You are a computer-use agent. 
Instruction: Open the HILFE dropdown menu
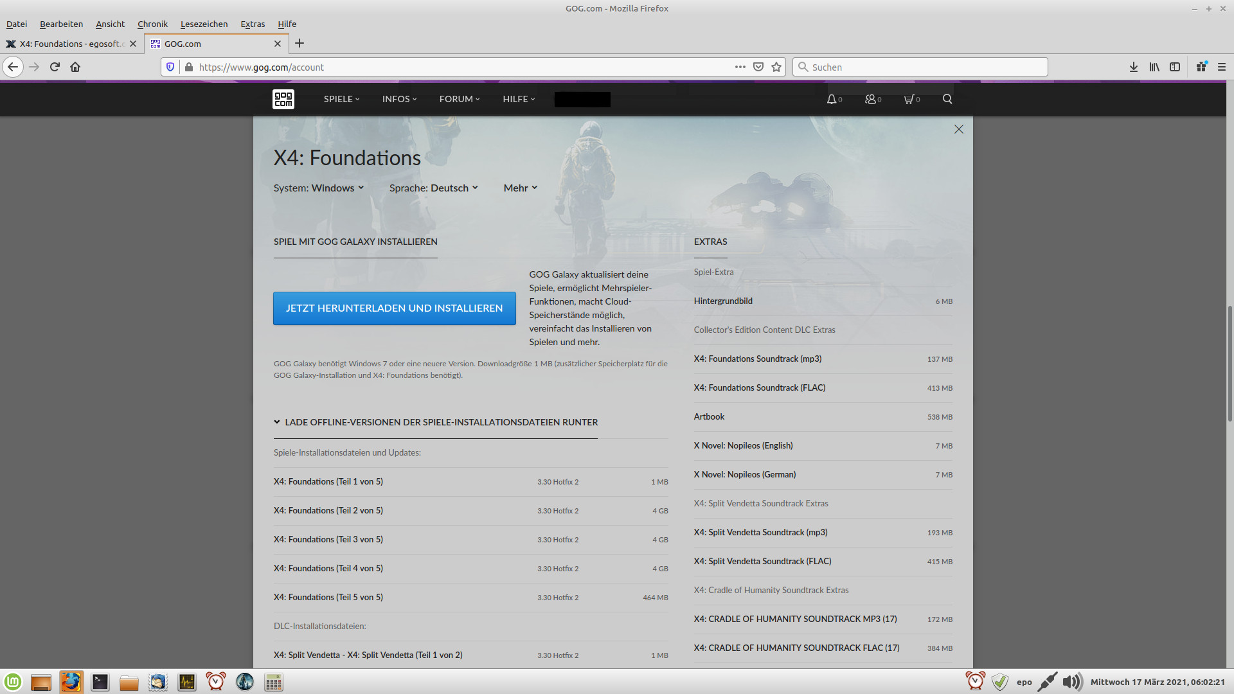coord(519,99)
